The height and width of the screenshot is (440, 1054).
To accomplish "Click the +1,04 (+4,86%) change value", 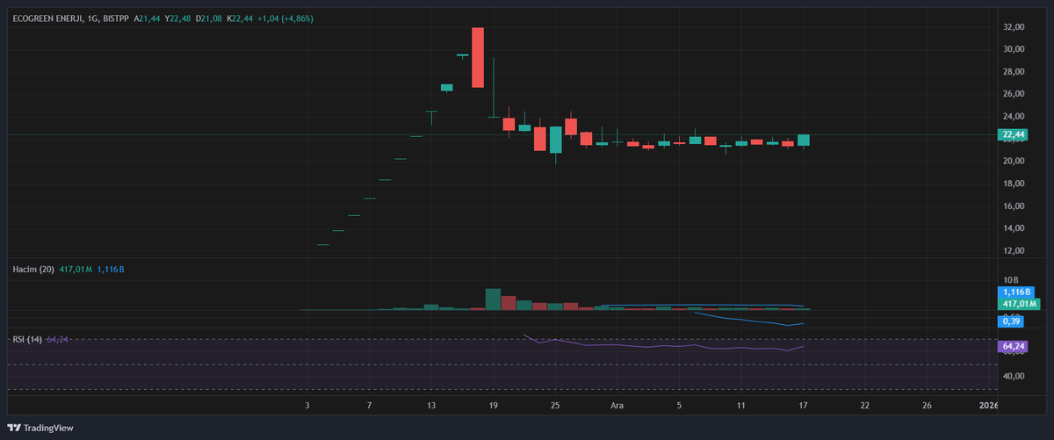I will [285, 18].
